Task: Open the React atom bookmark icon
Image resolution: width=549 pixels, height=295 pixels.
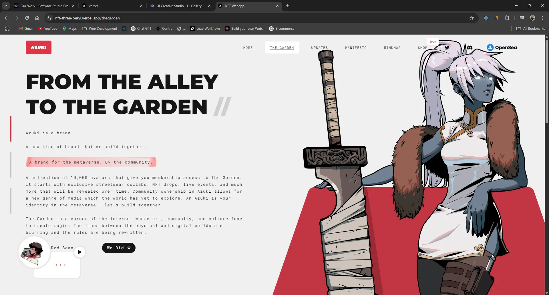Action: pyautogui.click(x=124, y=29)
